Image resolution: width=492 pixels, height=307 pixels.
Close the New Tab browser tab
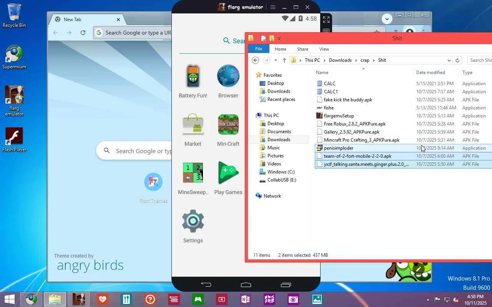(118, 19)
